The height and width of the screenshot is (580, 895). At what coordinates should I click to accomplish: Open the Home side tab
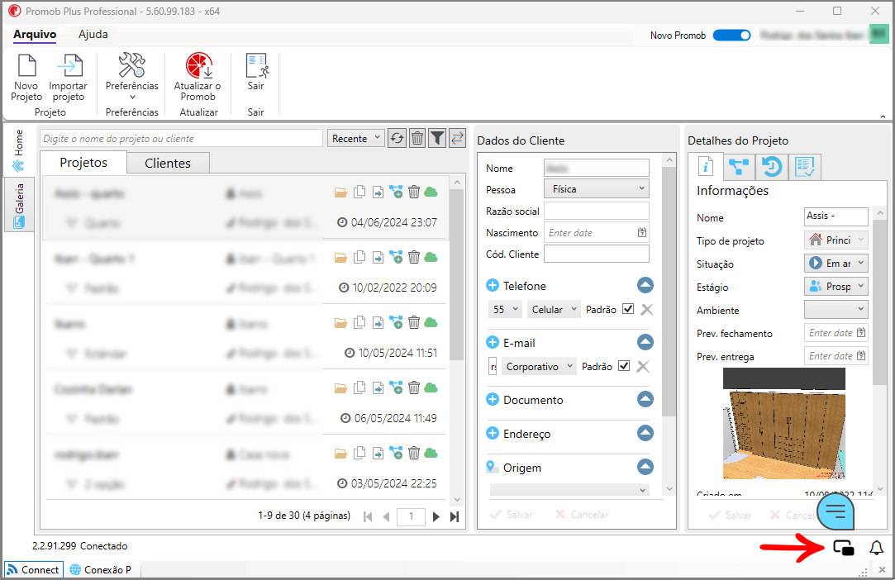click(19, 150)
